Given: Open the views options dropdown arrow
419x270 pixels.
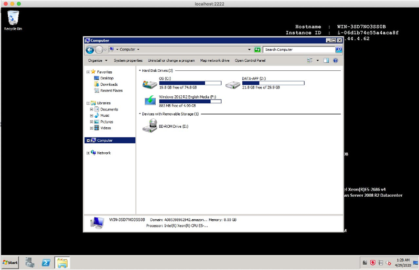Looking at the screenshot, I should click(x=317, y=60).
